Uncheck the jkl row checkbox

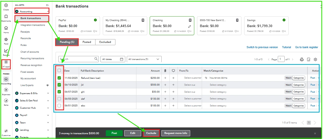coord(59,85)
